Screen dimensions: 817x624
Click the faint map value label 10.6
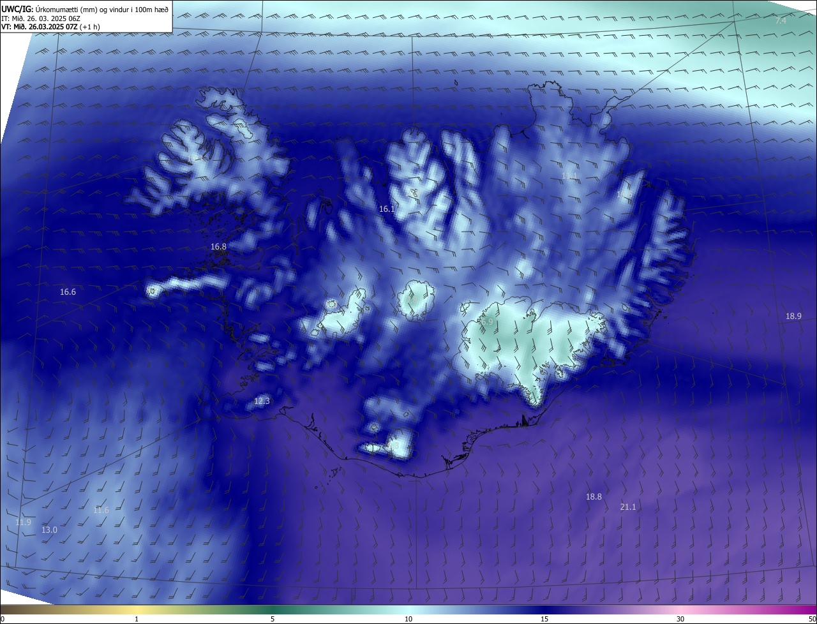[x=624, y=194]
